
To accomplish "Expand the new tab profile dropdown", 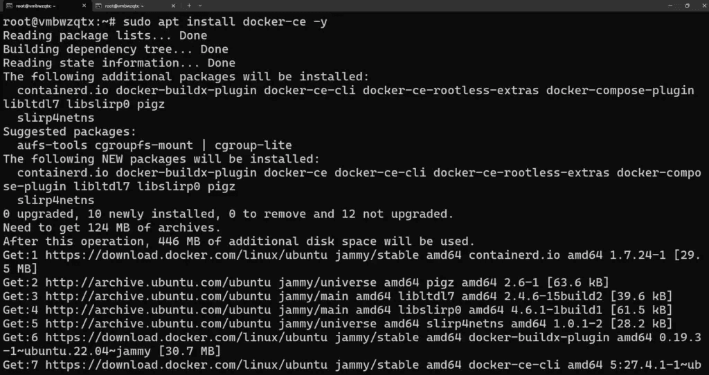I will 199,6.
